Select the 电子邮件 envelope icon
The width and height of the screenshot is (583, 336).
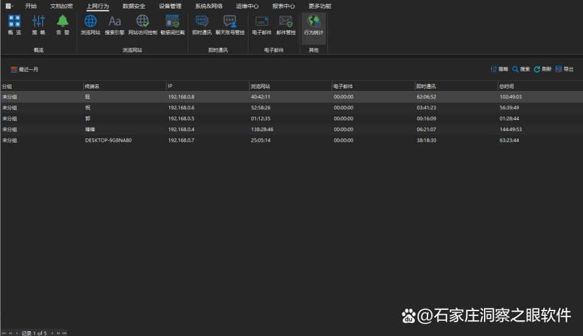(x=262, y=24)
